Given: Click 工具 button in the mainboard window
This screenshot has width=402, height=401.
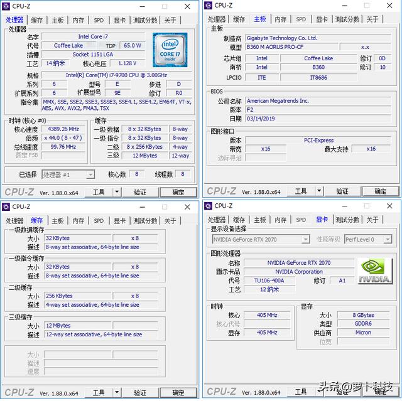Looking at the screenshot, I should click(301, 191).
